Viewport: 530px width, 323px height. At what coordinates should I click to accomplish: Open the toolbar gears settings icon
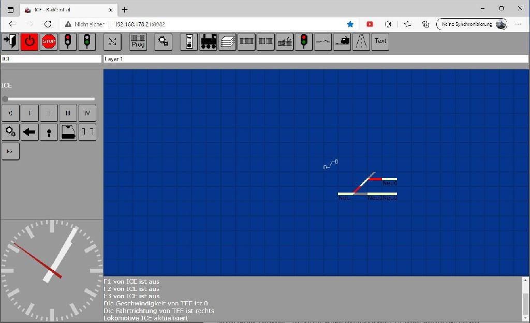[164, 41]
